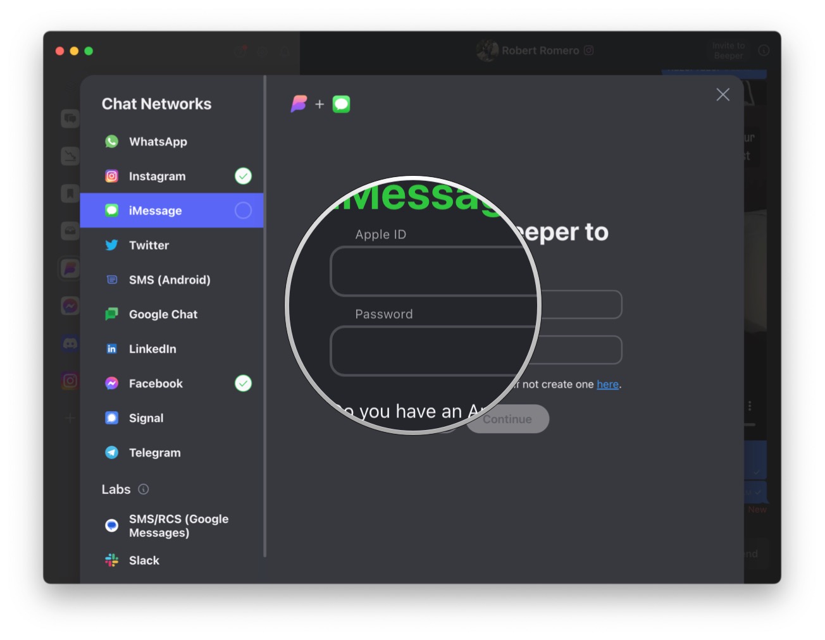This screenshot has width=825, height=640.
Task: Click Invite to Beeper in background window
Action: point(728,51)
